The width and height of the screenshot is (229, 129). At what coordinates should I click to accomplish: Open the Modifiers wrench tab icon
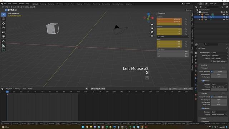point(196,78)
